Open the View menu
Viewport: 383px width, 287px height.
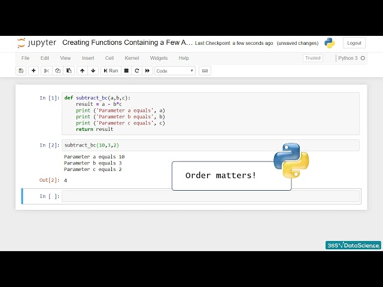tap(65, 58)
